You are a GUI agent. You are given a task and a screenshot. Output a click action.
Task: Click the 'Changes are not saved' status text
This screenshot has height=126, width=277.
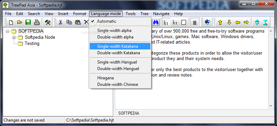pyautogui.click(x=24, y=121)
